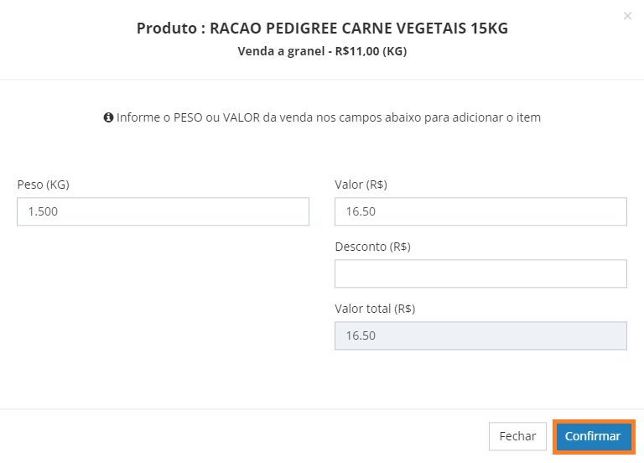Dismiss the dialog using the Fechar button
Screen dimensions: 644x463
517,436
